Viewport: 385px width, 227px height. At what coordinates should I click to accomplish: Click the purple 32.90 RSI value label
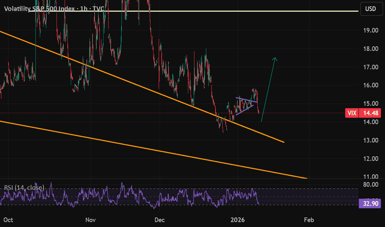370,204
